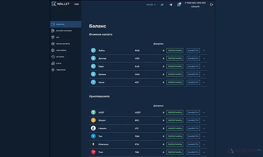Click the wallet number F 7202 5814 2913 3192
This screenshot has width=263, height=157.
pos(195,3)
